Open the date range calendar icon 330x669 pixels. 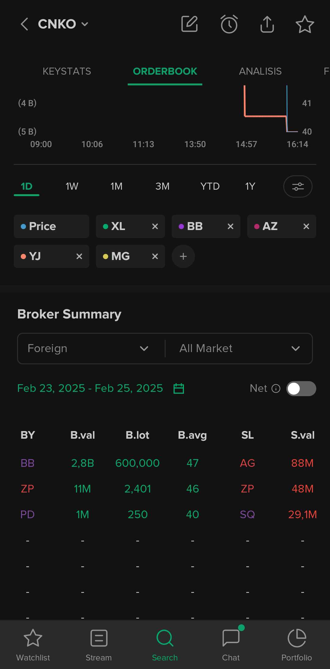179,388
